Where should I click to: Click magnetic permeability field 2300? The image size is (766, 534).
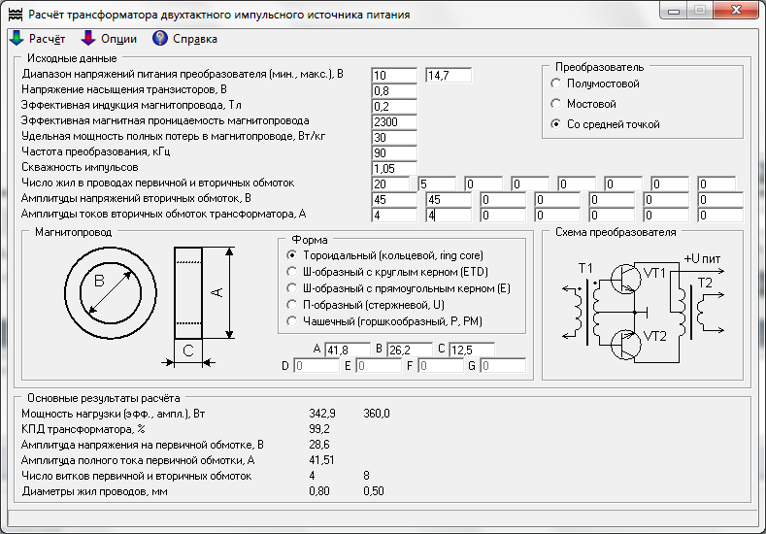click(394, 121)
